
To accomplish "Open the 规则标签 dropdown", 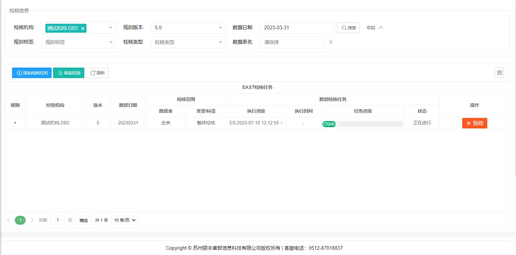I will coord(79,42).
